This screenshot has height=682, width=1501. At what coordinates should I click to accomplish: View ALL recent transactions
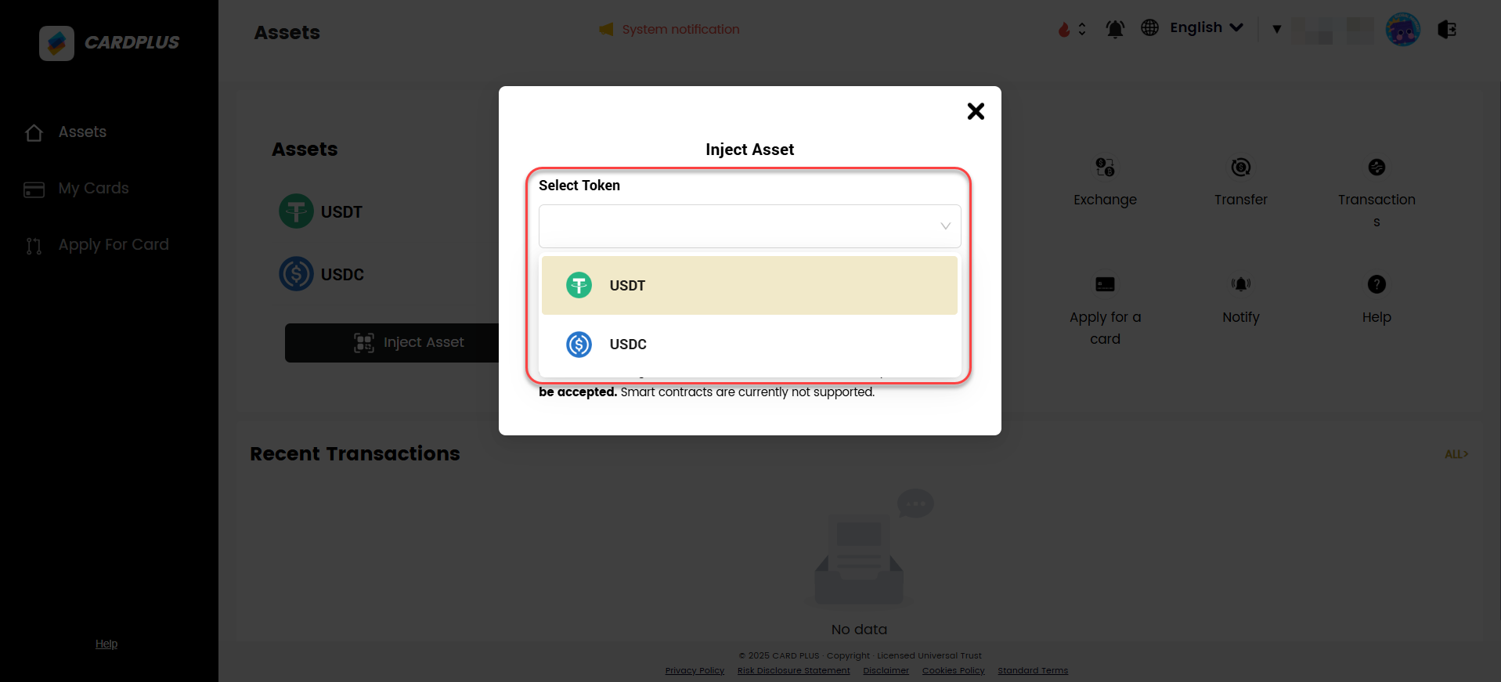[x=1456, y=454]
